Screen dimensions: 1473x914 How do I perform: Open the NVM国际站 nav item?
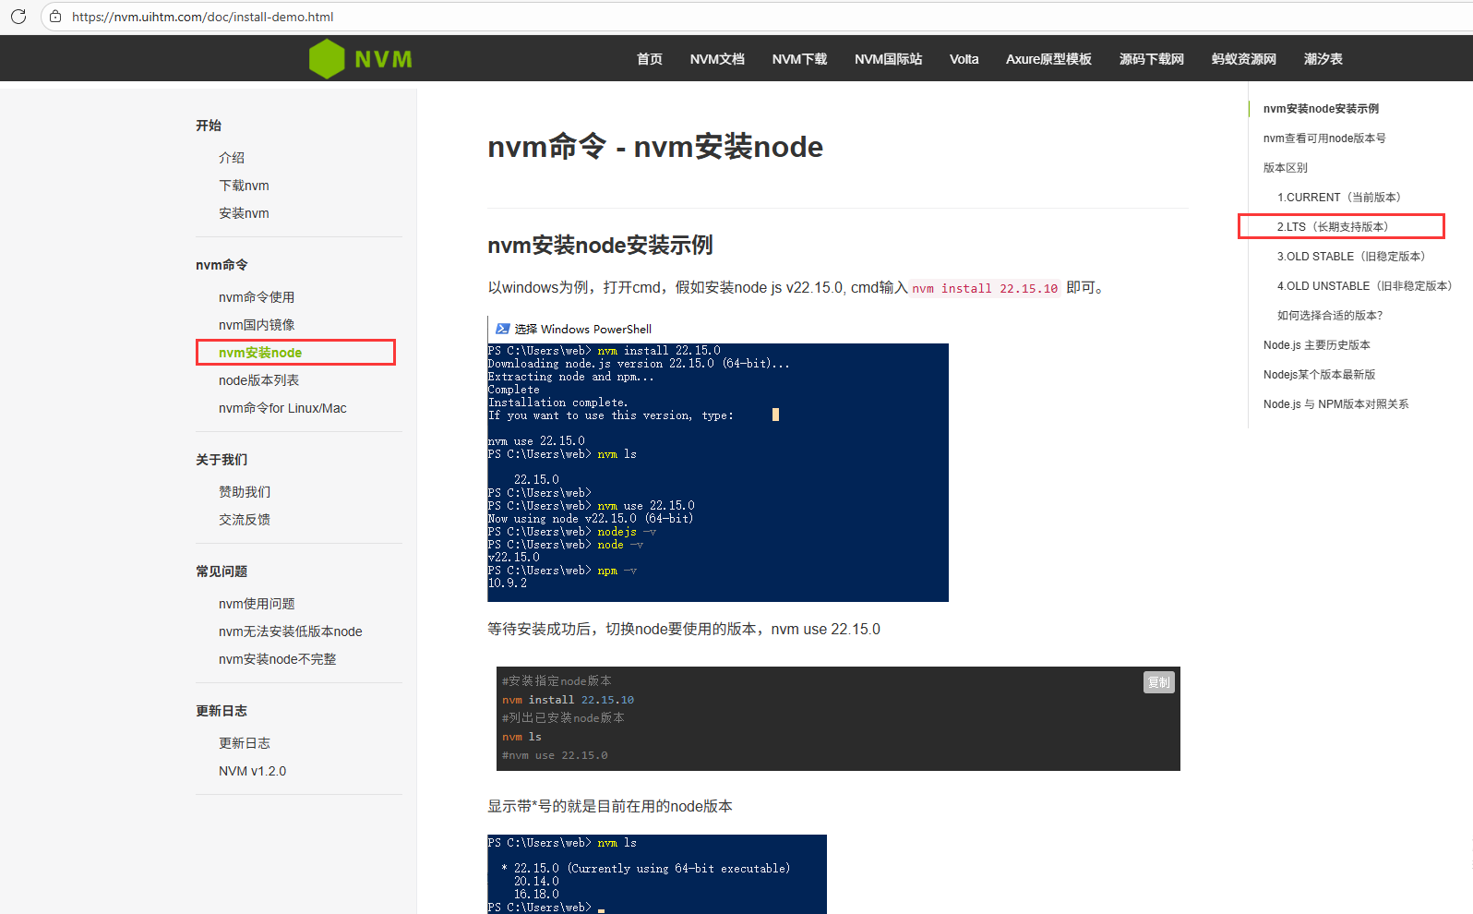[888, 59]
